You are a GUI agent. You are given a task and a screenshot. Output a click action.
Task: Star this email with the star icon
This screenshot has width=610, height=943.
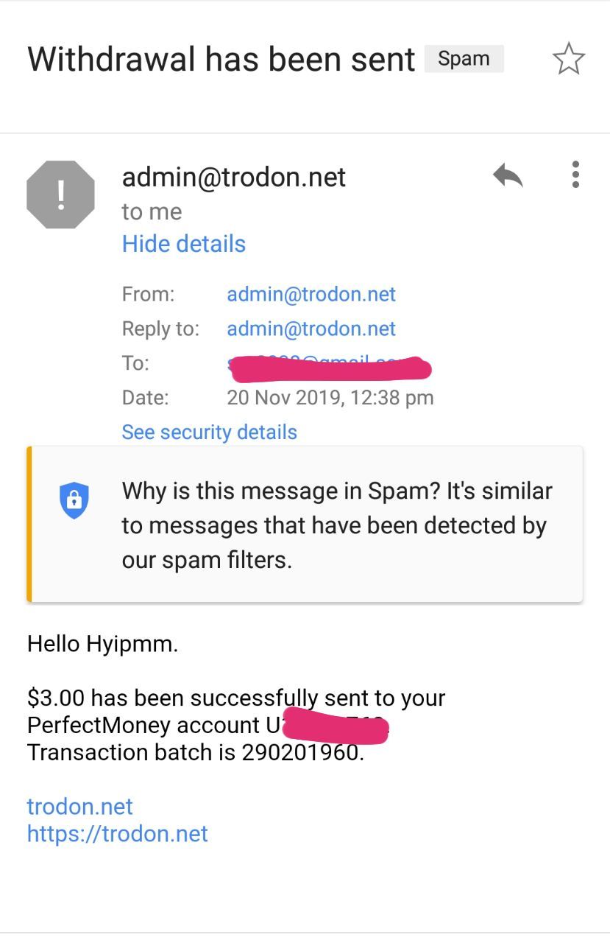click(568, 59)
